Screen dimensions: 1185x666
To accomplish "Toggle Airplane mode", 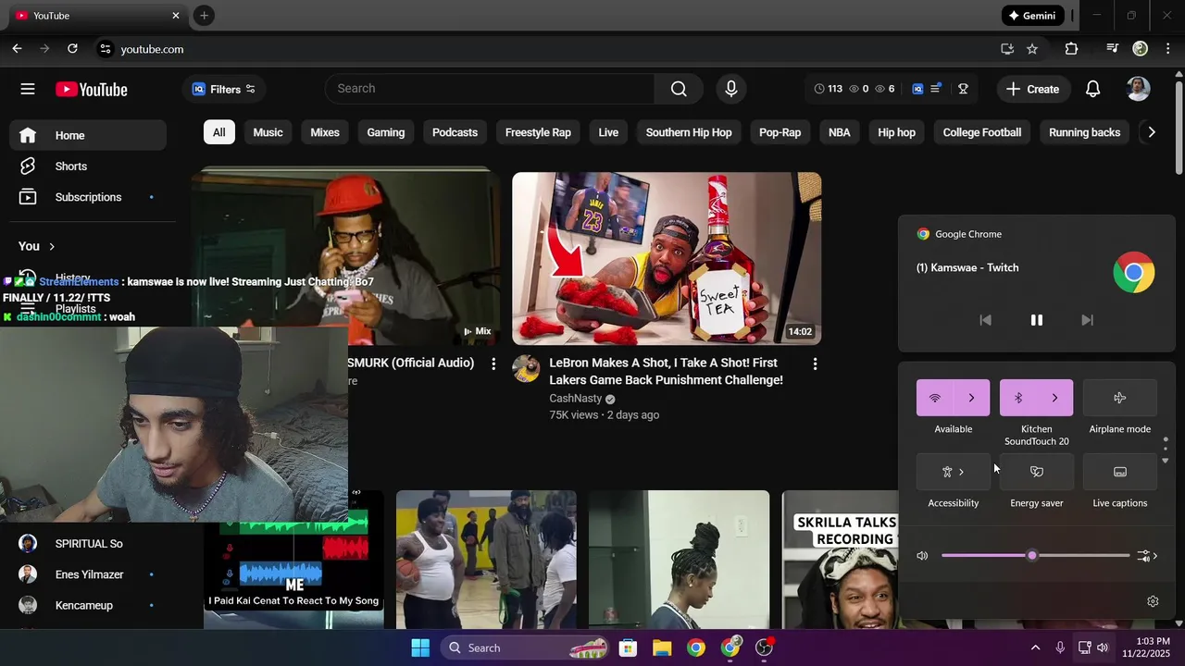I will tap(1120, 398).
